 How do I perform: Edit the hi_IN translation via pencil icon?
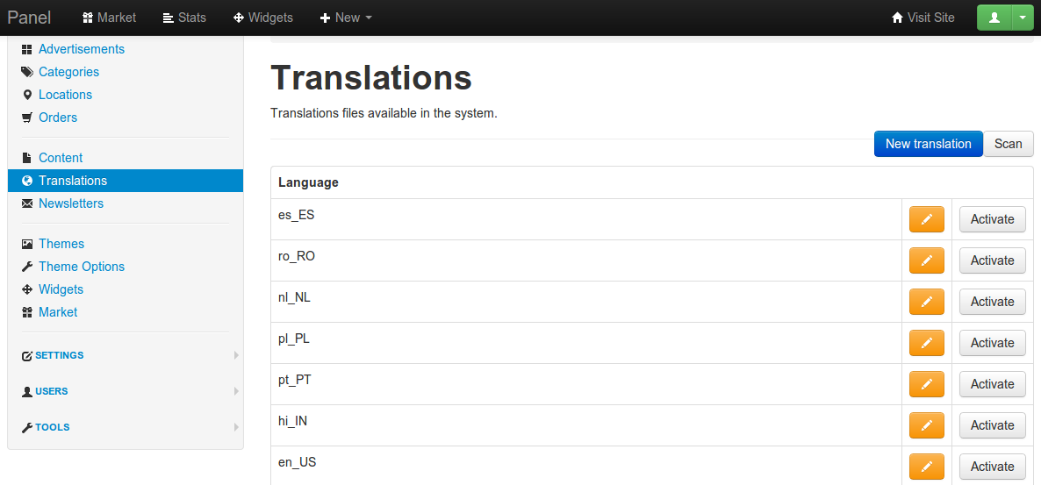[927, 425]
